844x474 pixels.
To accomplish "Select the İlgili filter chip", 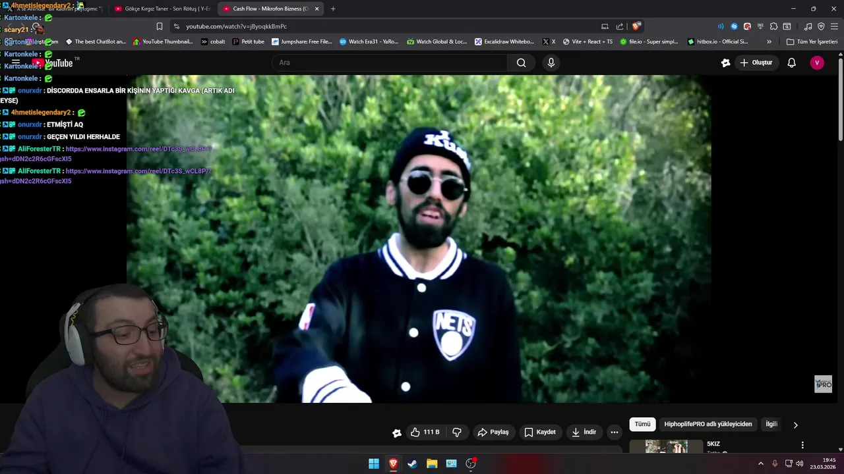I will pos(771,424).
